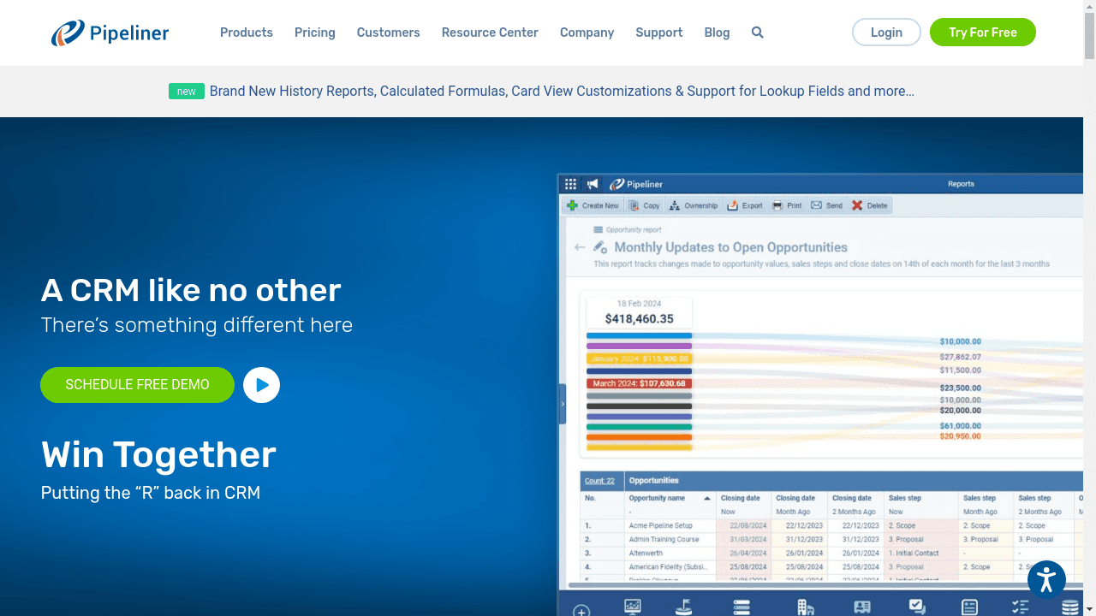The width and height of the screenshot is (1096, 616).
Task: Toggle sort arrow on Opportunity name column
Action: (x=707, y=498)
